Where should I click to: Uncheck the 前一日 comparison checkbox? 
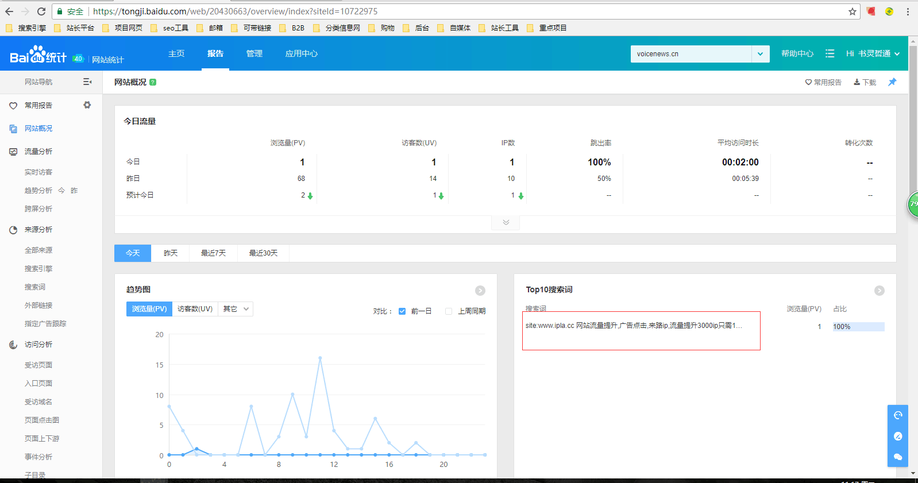point(402,311)
